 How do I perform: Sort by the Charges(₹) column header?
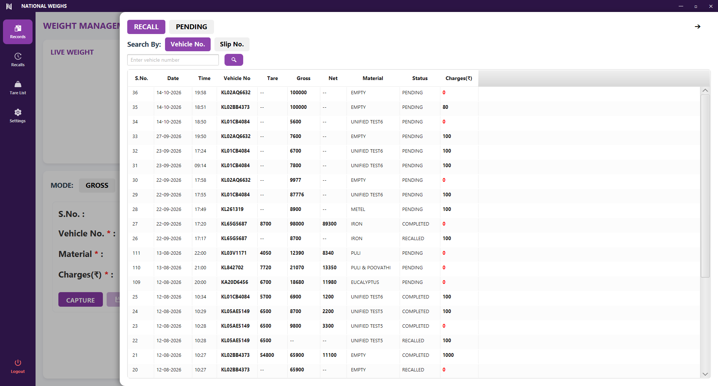click(x=459, y=78)
